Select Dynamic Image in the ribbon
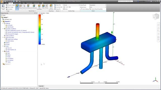161x90 pixels. [10, 5]
